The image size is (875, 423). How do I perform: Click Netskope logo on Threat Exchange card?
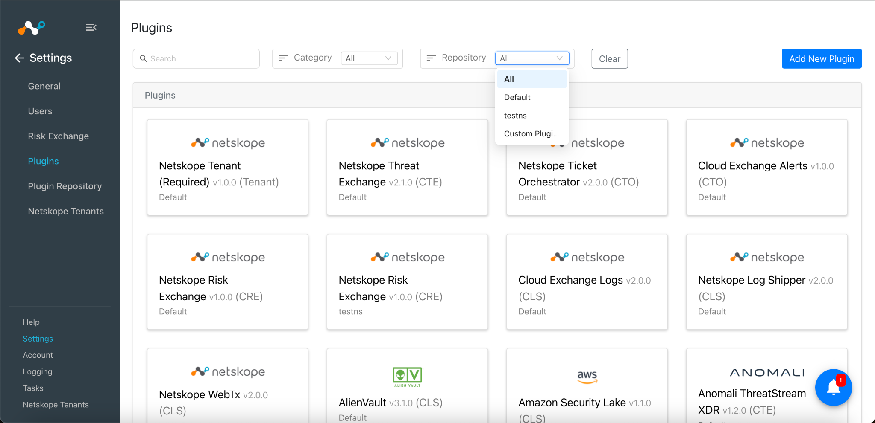(x=408, y=143)
